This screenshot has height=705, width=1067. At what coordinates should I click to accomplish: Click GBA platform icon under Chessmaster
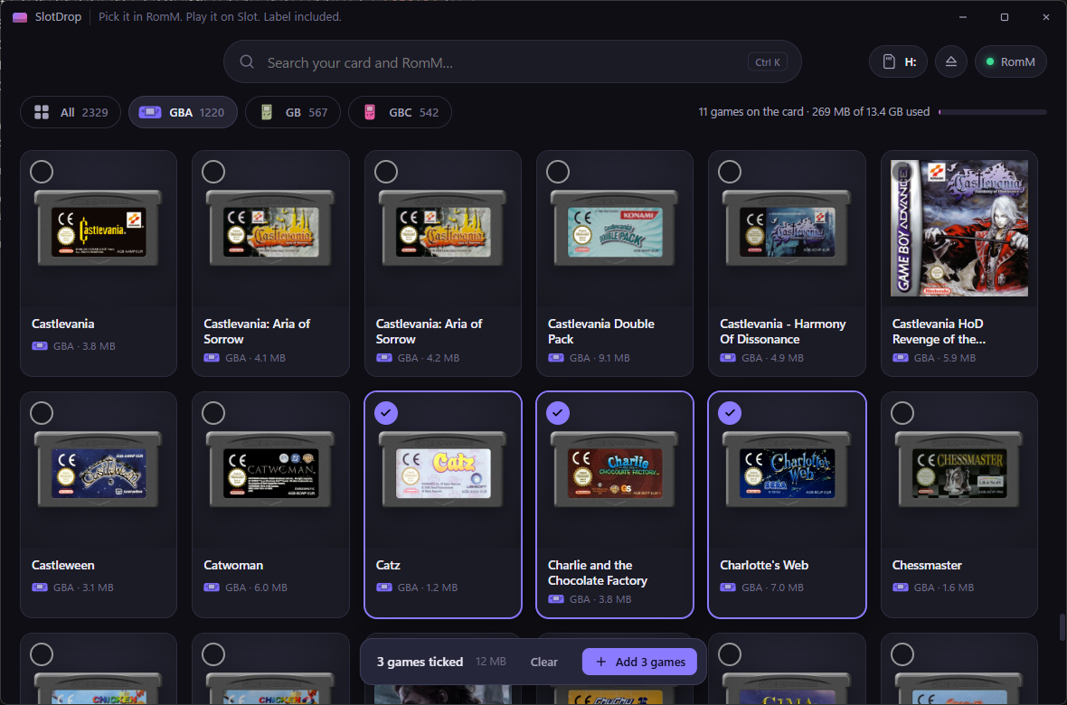coord(901,587)
